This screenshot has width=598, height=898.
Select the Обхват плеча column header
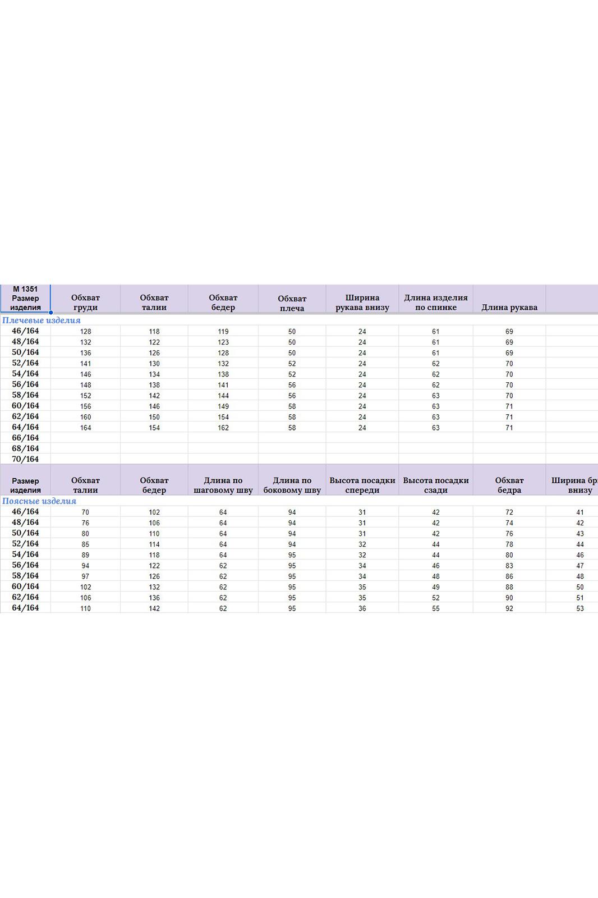pyautogui.click(x=292, y=303)
